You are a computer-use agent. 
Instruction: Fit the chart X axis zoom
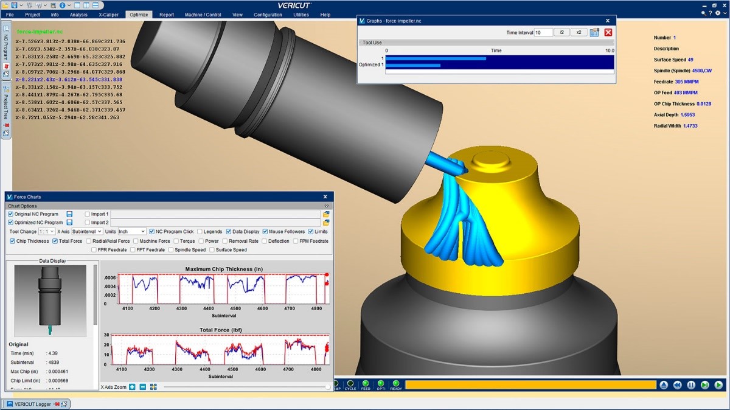coord(153,387)
